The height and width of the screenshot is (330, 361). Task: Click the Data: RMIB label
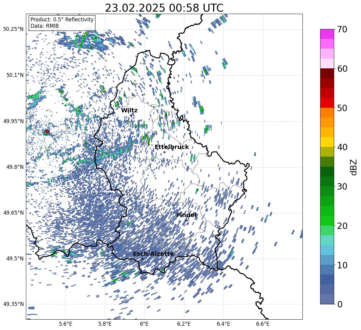(45, 26)
